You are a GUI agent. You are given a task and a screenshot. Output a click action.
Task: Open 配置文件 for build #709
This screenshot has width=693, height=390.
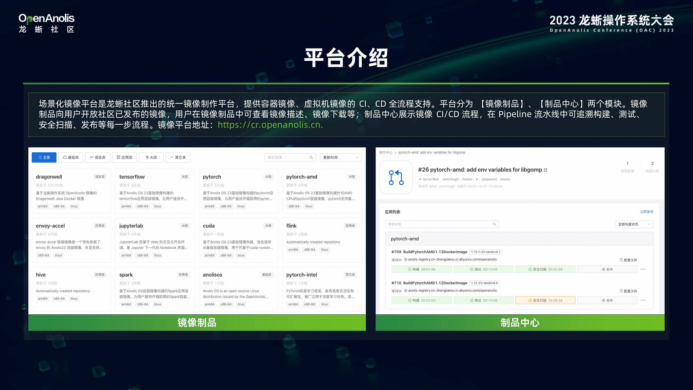[628, 260]
